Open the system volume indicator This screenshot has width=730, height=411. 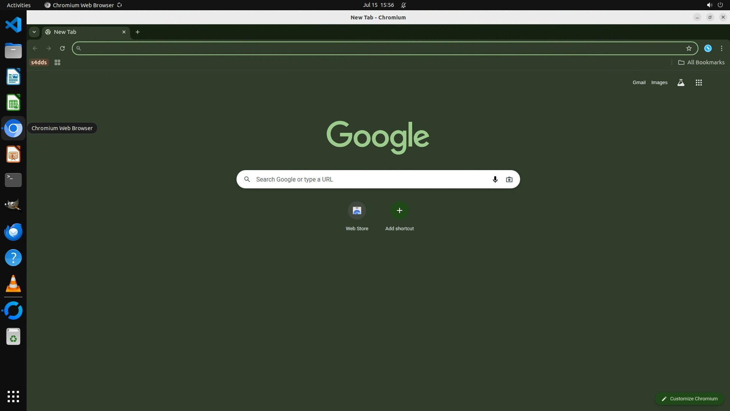point(709,5)
